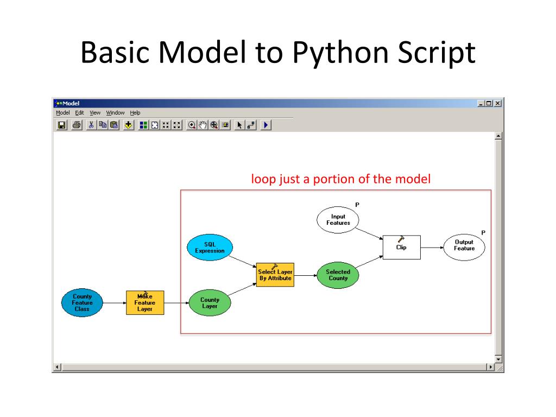Screen dimensions: 556x417
Task: Open the Model menu
Action: pyautogui.click(x=63, y=113)
